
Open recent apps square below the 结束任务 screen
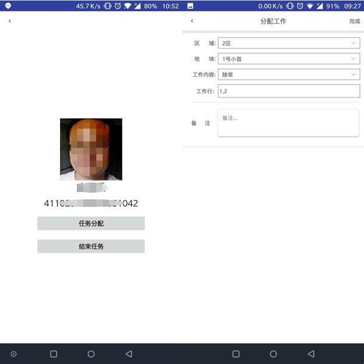pos(54,354)
